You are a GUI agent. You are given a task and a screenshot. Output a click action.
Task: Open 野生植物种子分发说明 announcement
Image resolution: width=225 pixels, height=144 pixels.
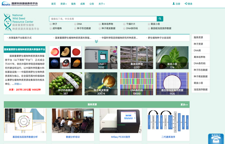(159, 38)
